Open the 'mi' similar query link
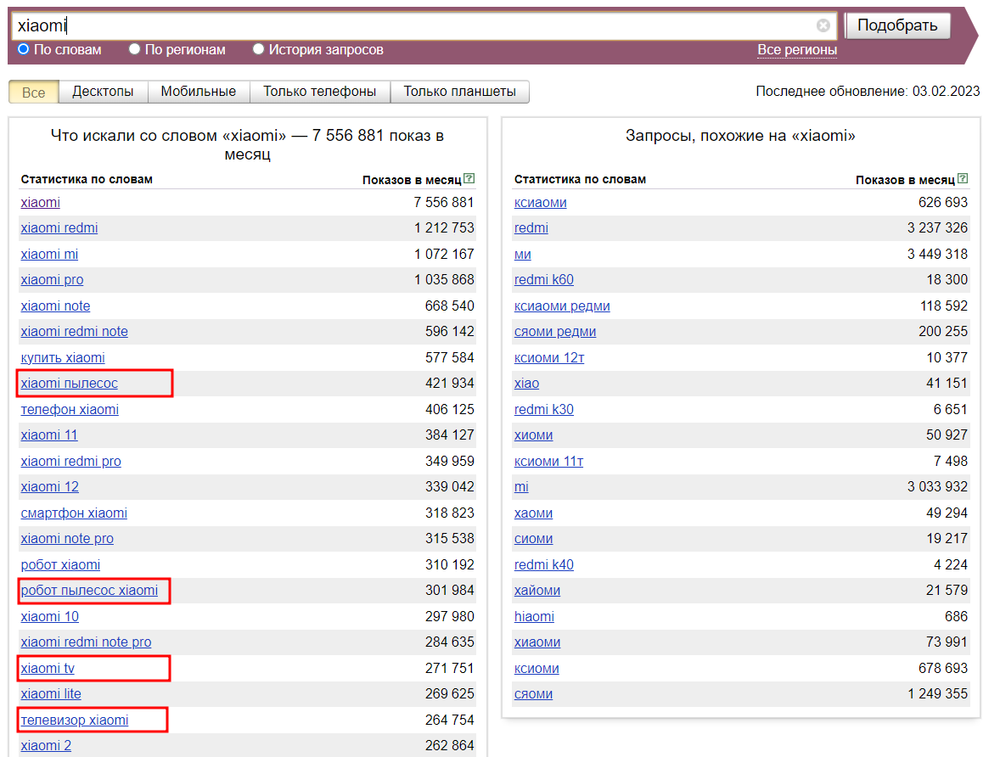This screenshot has width=1000, height=757. click(521, 486)
